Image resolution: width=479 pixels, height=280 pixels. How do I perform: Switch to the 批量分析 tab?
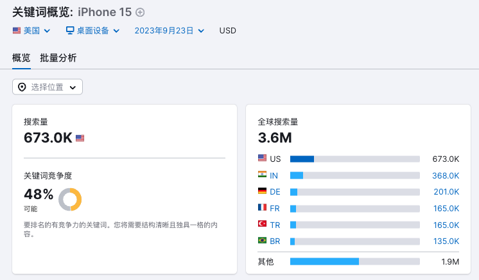click(x=58, y=58)
